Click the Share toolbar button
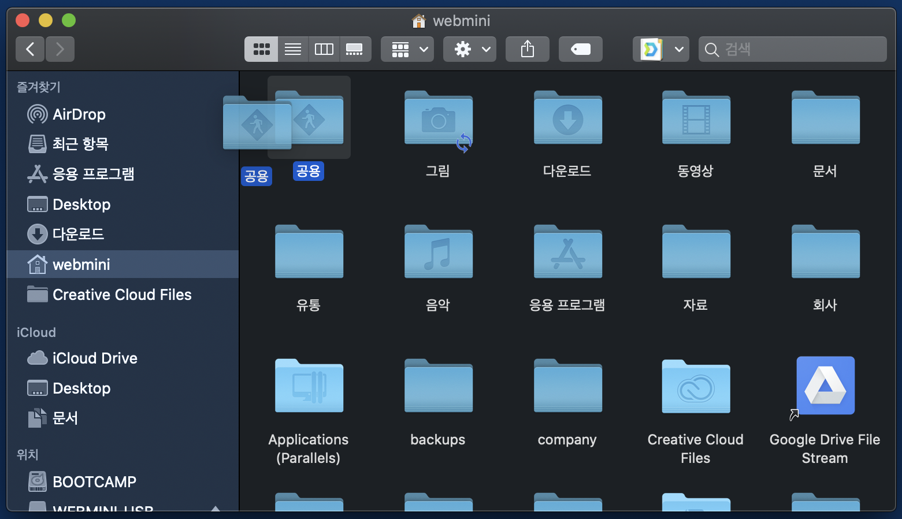 click(528, 49)
